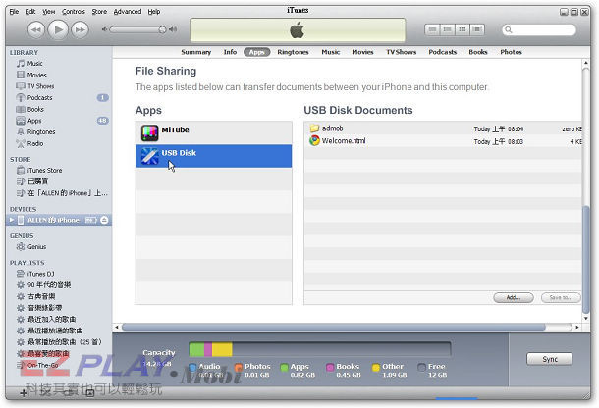The width and height of the screenshot is (599, 408).
Task: Select the USB Disk app
Action: 213,156
